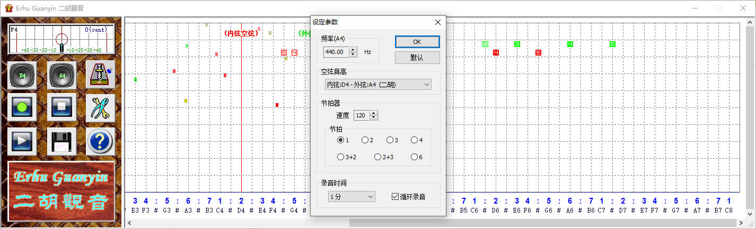Open help with the question mark icon
Screen dimensions: 756x229
101,141
